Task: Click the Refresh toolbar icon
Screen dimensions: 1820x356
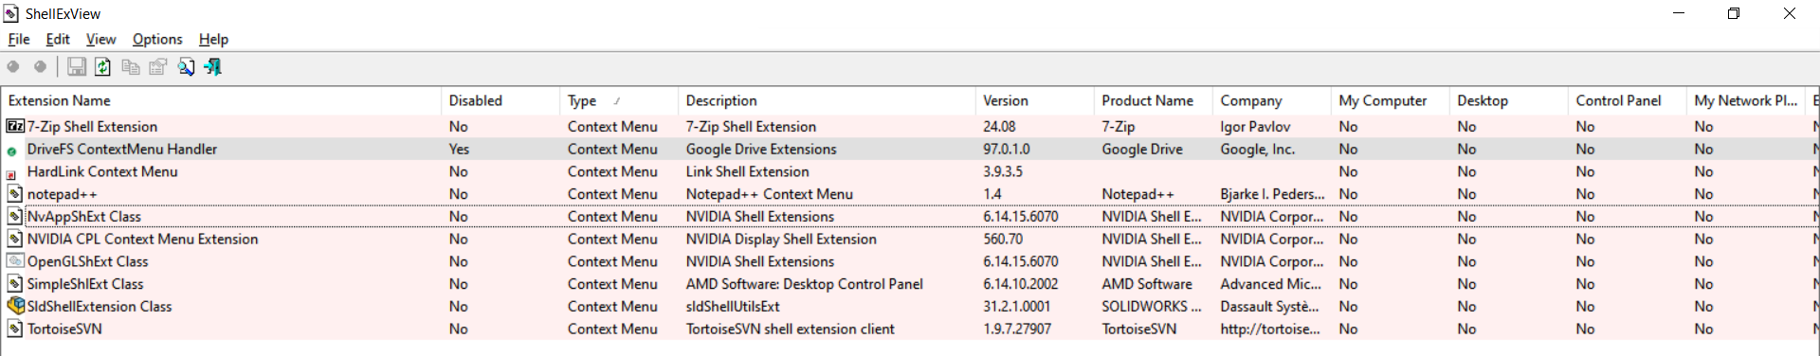Action: pyautogui.click(x=102, y=66)
